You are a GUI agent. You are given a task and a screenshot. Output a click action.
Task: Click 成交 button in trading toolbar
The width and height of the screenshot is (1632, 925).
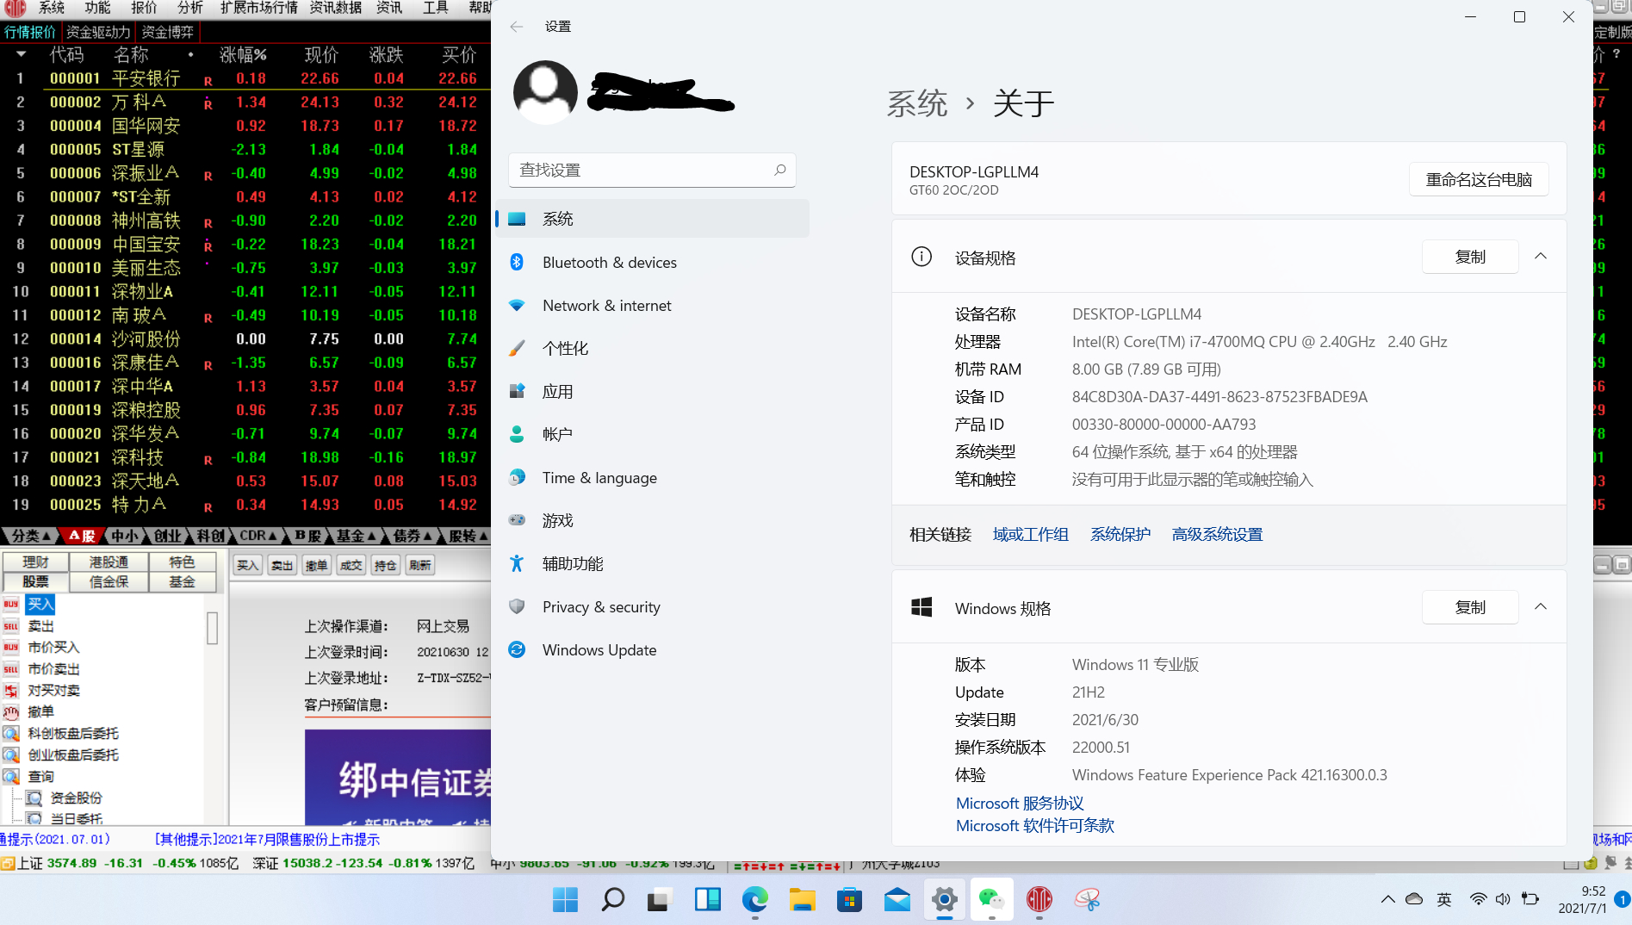(x=351, y=565)
